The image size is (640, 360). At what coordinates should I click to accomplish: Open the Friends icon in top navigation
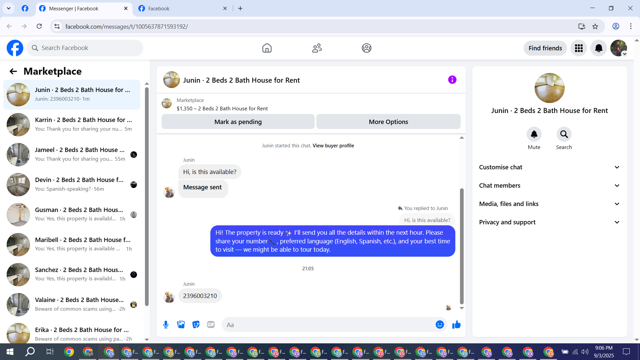coord(317,48)
